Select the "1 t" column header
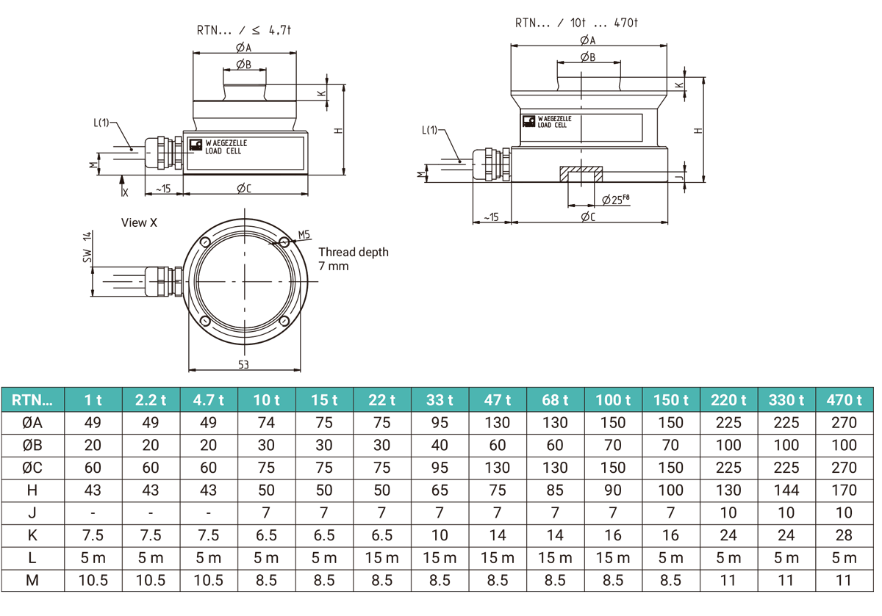882x616 pixels. (93, 400)
